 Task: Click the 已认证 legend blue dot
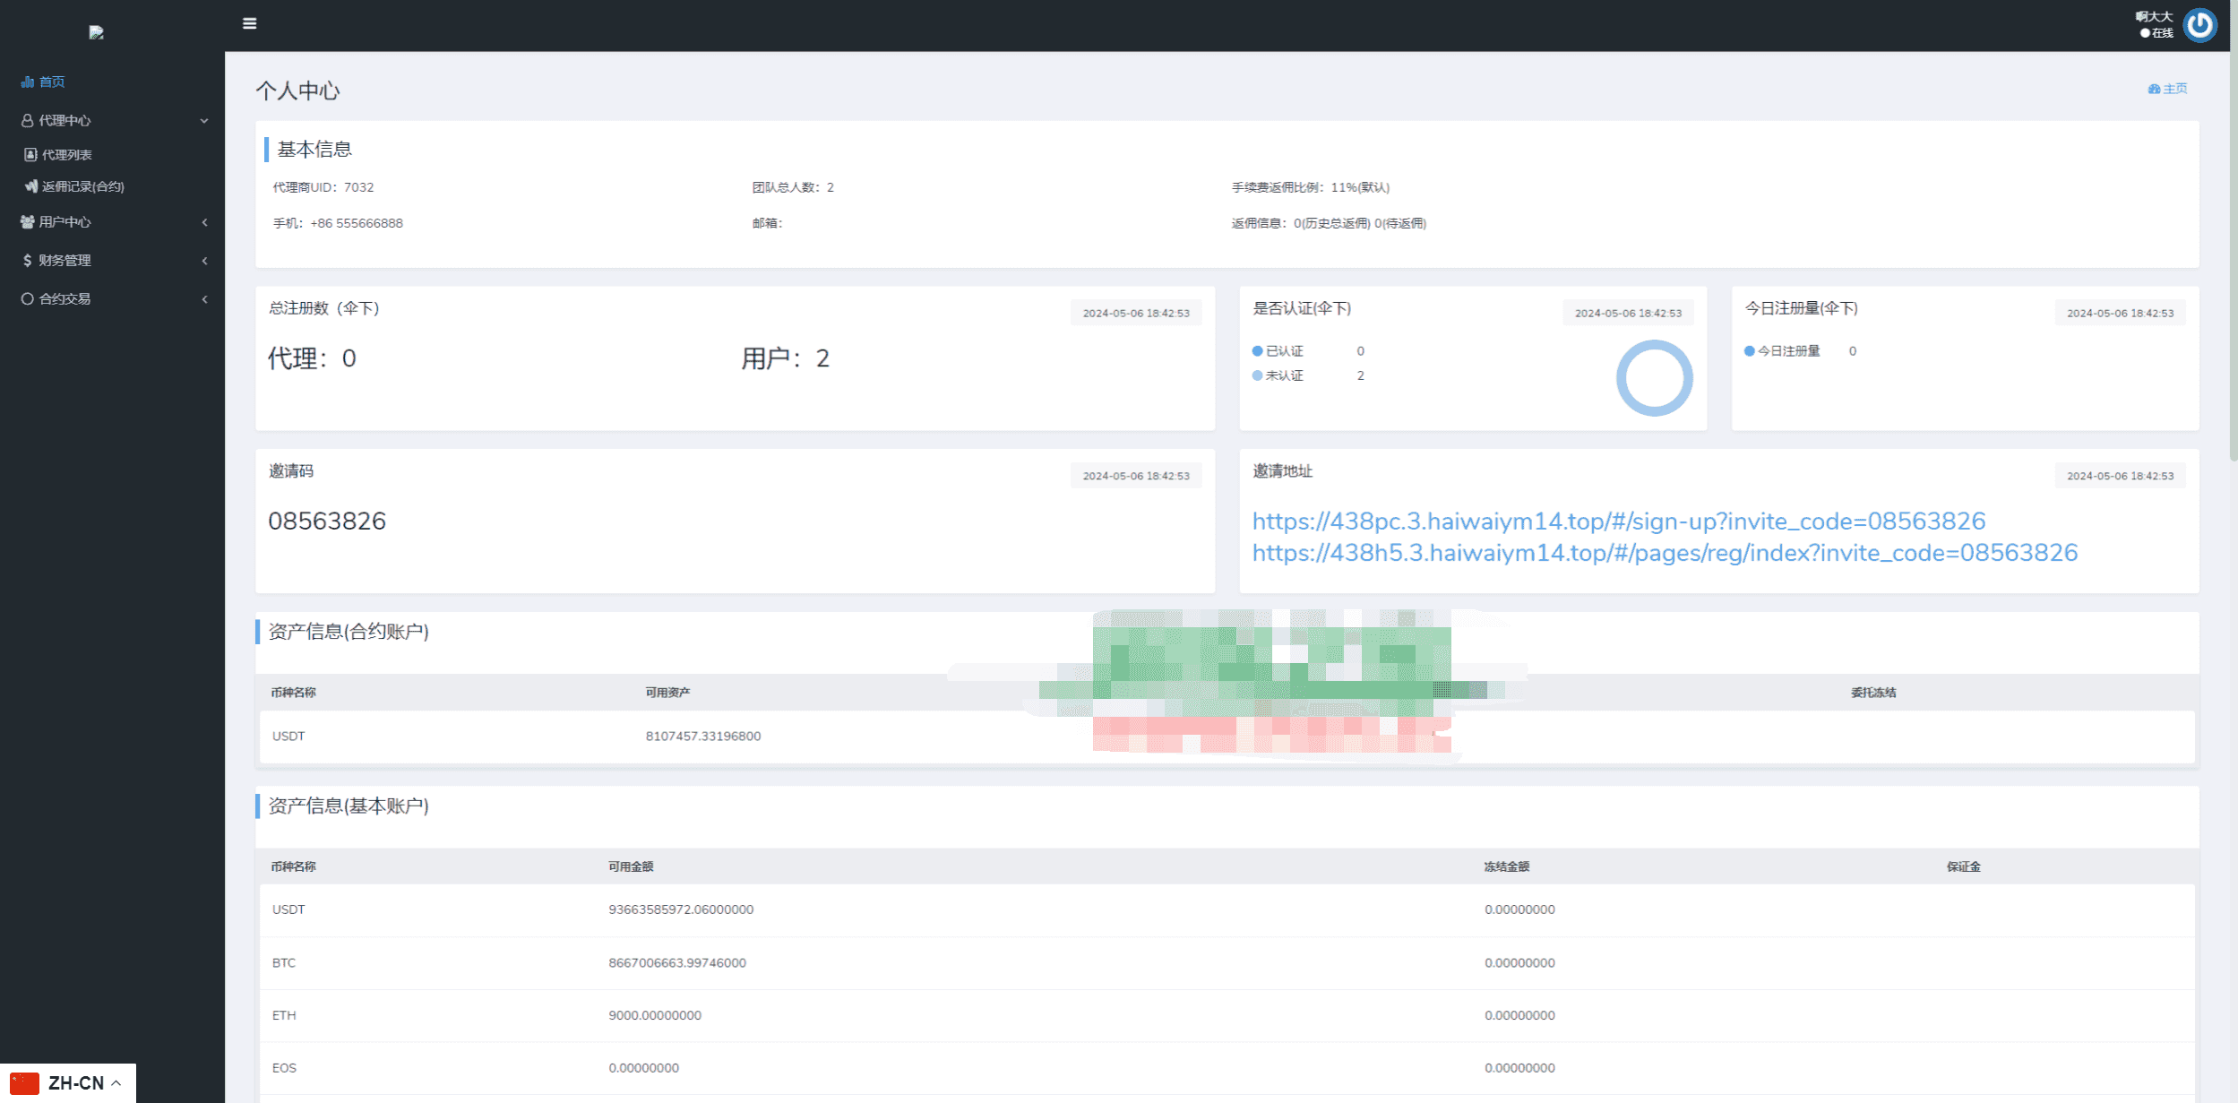pos(1257,351)
